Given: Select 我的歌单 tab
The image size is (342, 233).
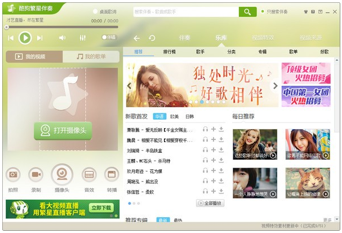Looking at the screenshot, I should (91, 57).
